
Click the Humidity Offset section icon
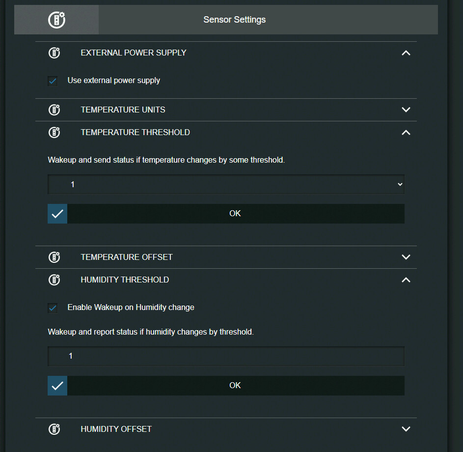[54, 429]
